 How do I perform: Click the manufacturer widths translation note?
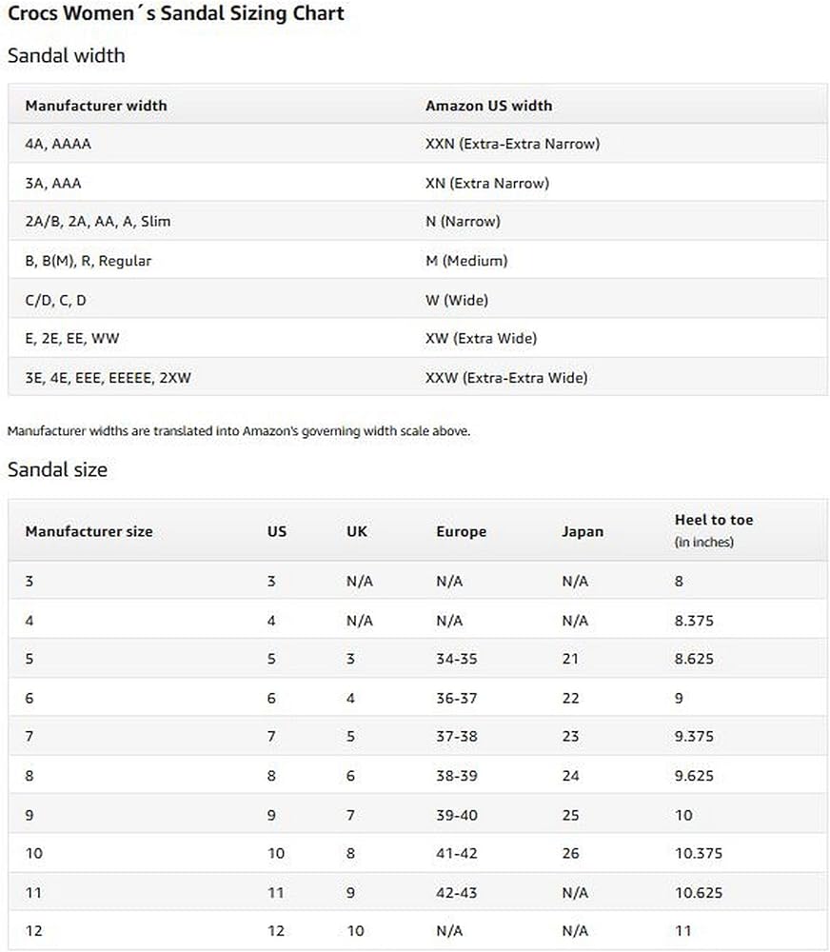(x=239, y=431)
